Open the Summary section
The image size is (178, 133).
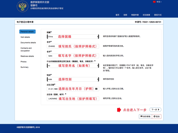click(24, 67)
